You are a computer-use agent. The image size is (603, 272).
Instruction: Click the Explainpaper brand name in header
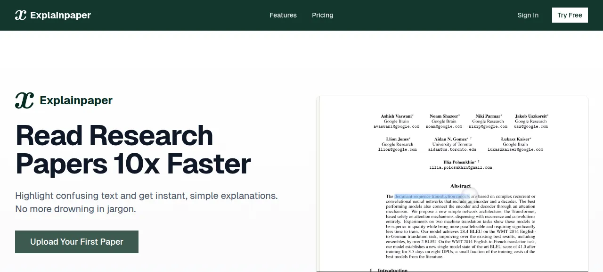click(x=60, y=15)
